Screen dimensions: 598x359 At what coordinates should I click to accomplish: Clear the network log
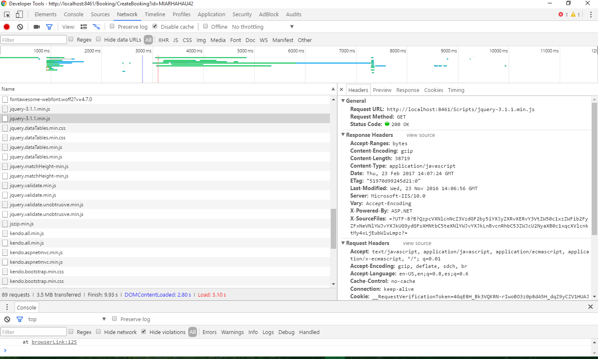point(20,27)
